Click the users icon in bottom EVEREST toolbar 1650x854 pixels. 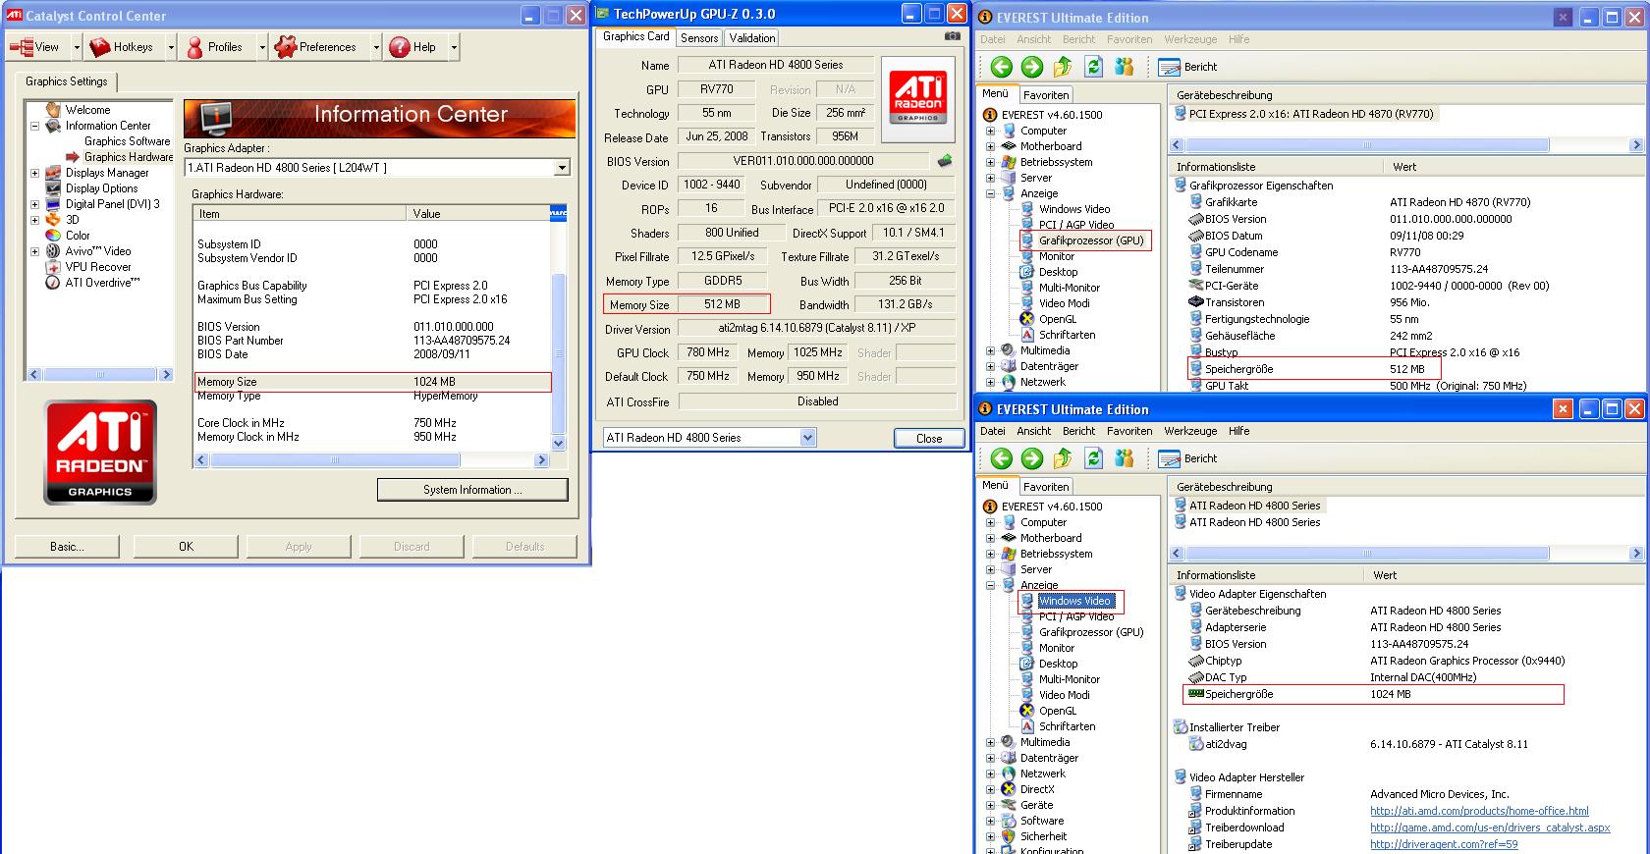pos(1125,458)
